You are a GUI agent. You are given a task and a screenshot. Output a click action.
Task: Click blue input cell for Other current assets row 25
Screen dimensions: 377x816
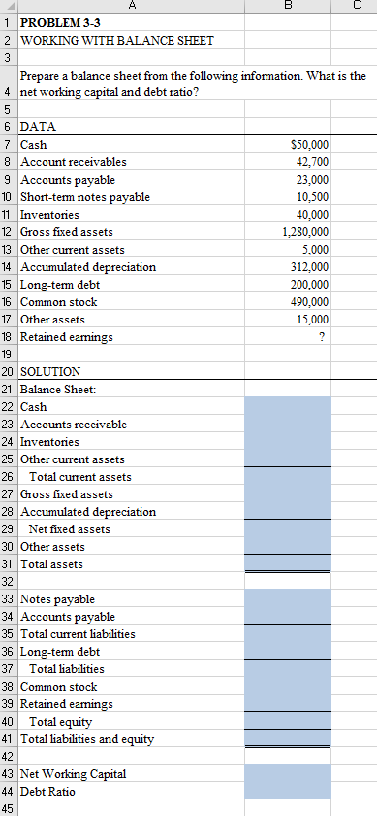(x=288, y=459)
